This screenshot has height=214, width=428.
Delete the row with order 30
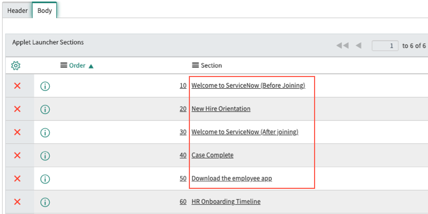click(17, 132)
